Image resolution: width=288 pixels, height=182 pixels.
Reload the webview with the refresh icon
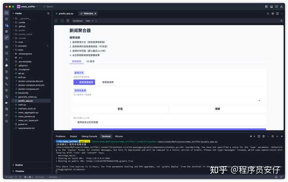(68, 21)
